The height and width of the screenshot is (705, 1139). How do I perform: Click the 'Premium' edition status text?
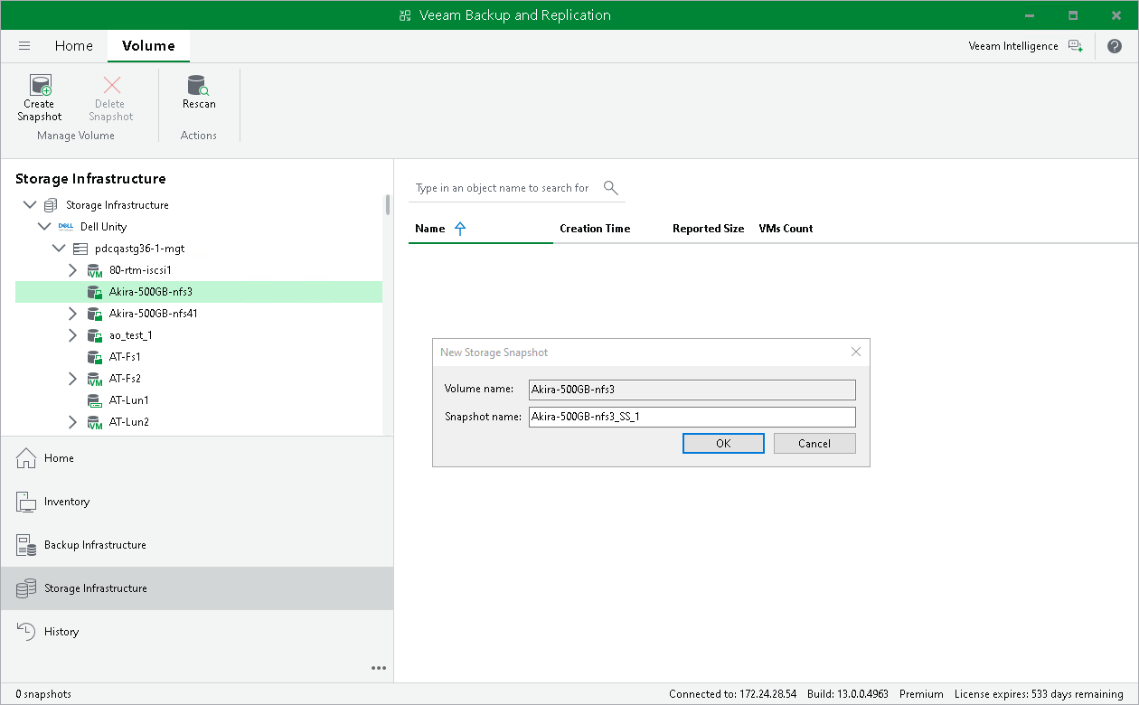coord(921,694)
